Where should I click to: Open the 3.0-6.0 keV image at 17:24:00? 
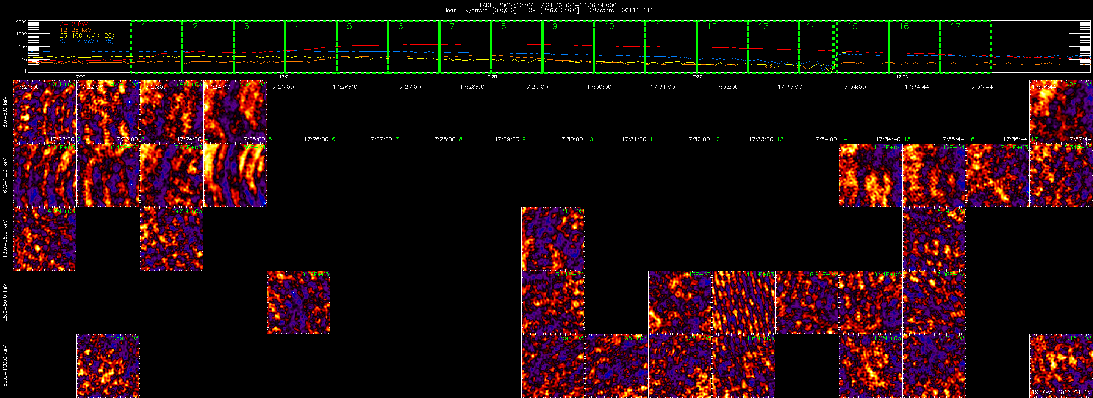tap(235, 112)
